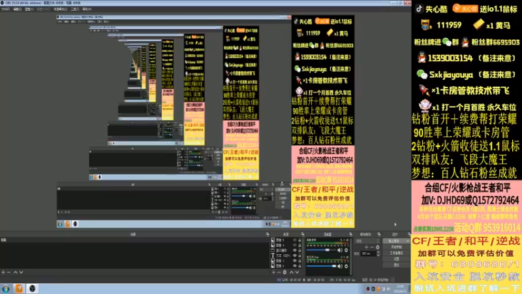Toggle the lock on the 图像 4 source
The width and height of the screenshot is (522, 294).
(x=299, y=245)
